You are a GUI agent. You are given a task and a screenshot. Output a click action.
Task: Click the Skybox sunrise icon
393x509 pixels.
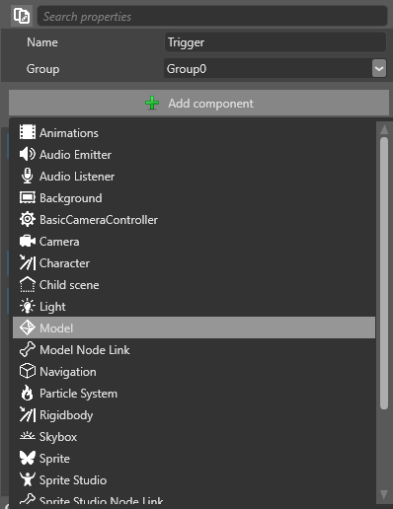(x=28, y=437)
